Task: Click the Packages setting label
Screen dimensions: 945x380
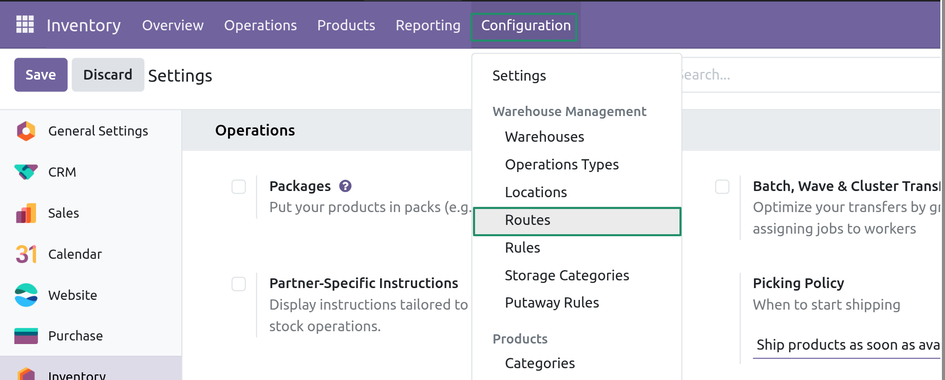Action: (x=300, y=186)
